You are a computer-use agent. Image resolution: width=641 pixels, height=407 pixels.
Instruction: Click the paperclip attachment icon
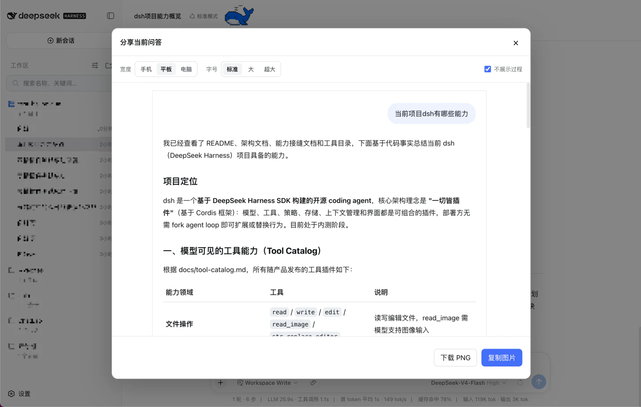313,383
